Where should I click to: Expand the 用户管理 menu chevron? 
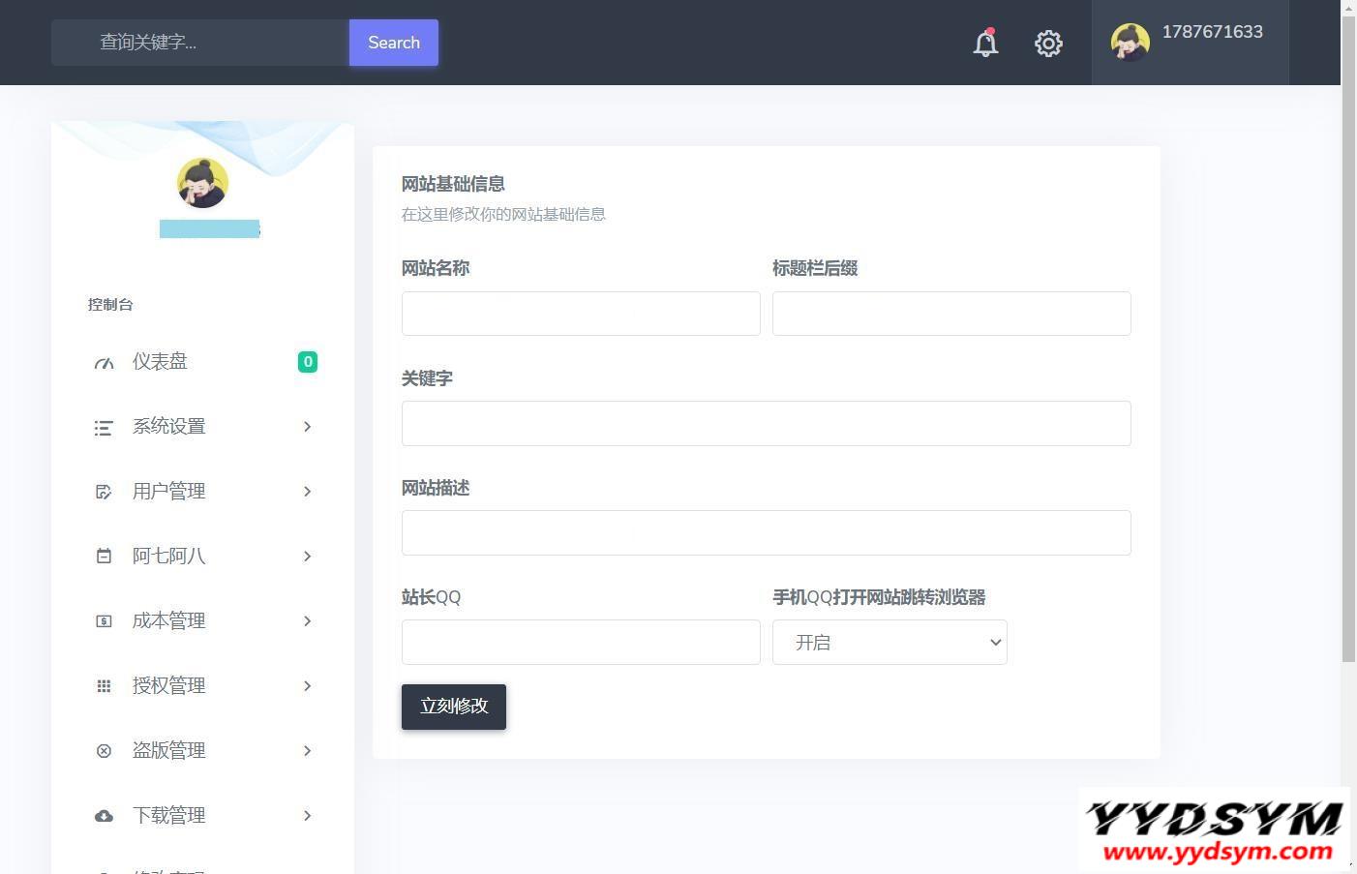(307, 492)
